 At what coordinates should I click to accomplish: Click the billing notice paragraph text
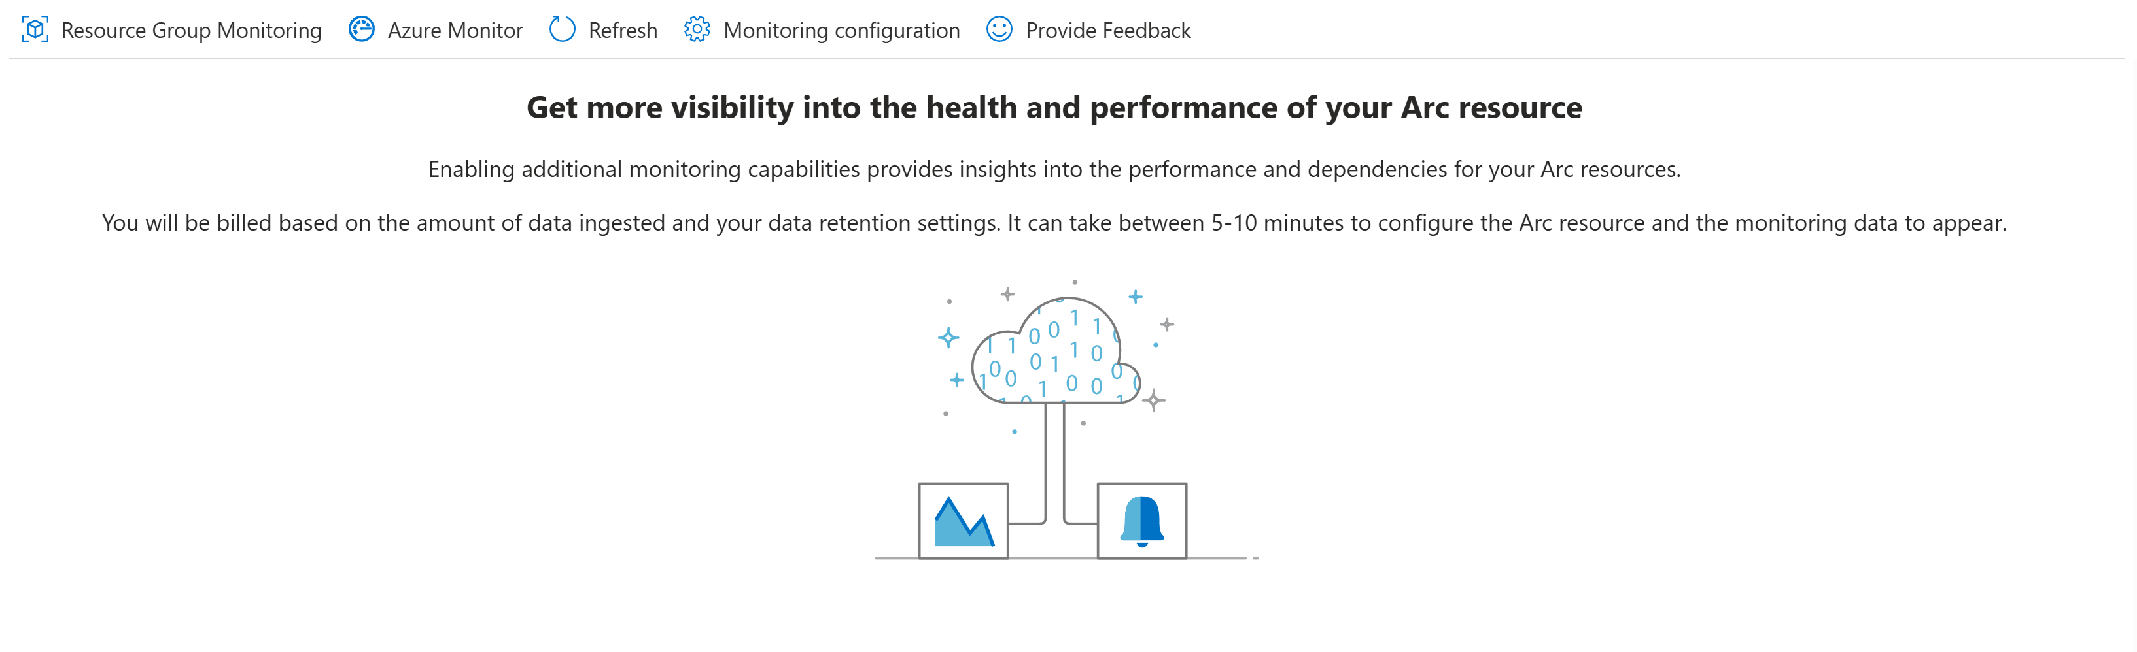click(1054, 223)
